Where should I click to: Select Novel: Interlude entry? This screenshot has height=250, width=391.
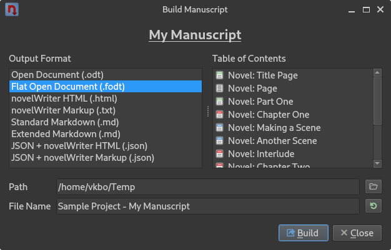pos(293,153)
